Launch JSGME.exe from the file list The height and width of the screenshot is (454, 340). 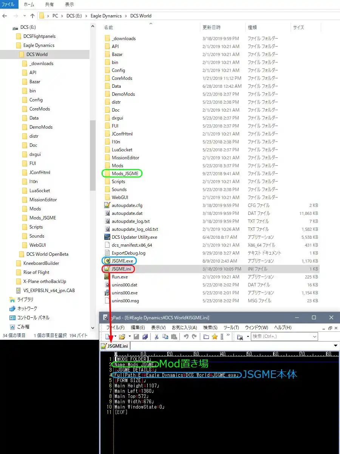coord(122,261)
